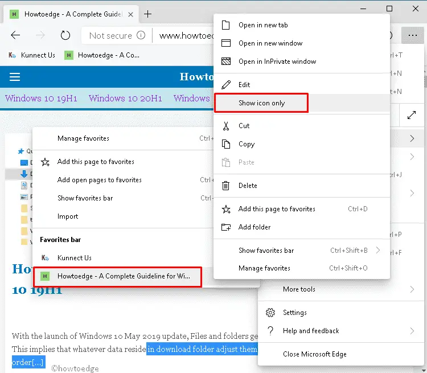Viewport: 427px width, 373px height.
Task: Click Manage favorites in favorites submenu
Action: coord(123,138)
